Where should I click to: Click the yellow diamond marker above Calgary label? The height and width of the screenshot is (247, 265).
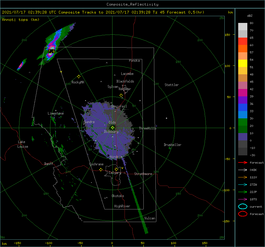tap(116, 169)
